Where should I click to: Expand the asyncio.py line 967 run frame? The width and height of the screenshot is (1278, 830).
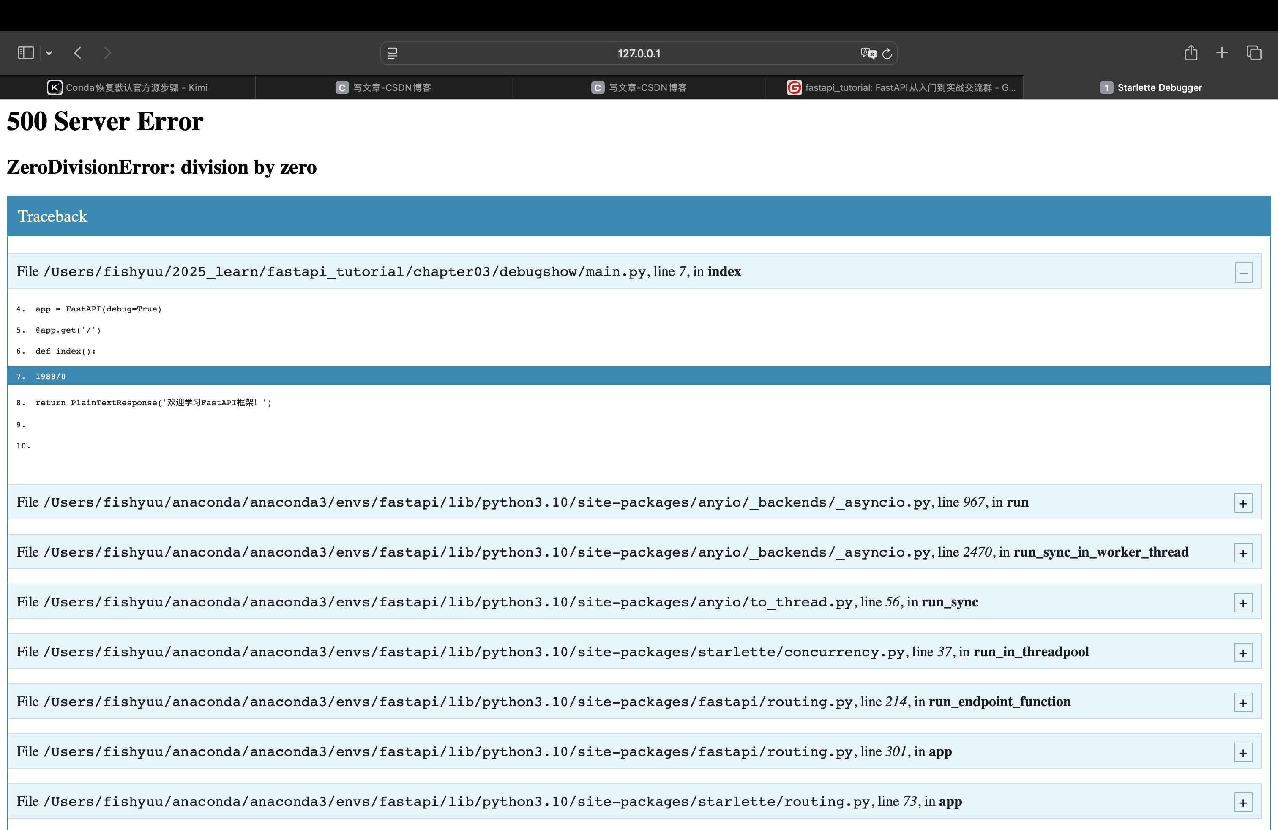pos(1243,504)
